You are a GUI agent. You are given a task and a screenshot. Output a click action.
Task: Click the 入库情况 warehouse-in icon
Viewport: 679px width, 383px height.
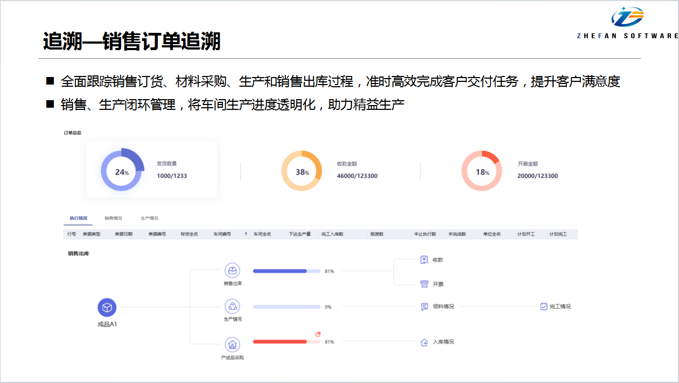tap(424, 342)
